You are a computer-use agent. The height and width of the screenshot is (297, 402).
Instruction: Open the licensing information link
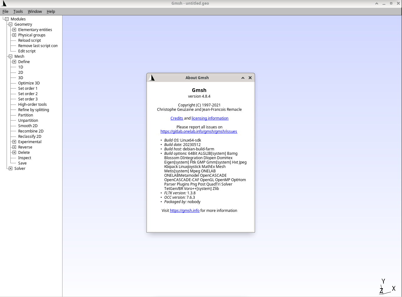210,118
